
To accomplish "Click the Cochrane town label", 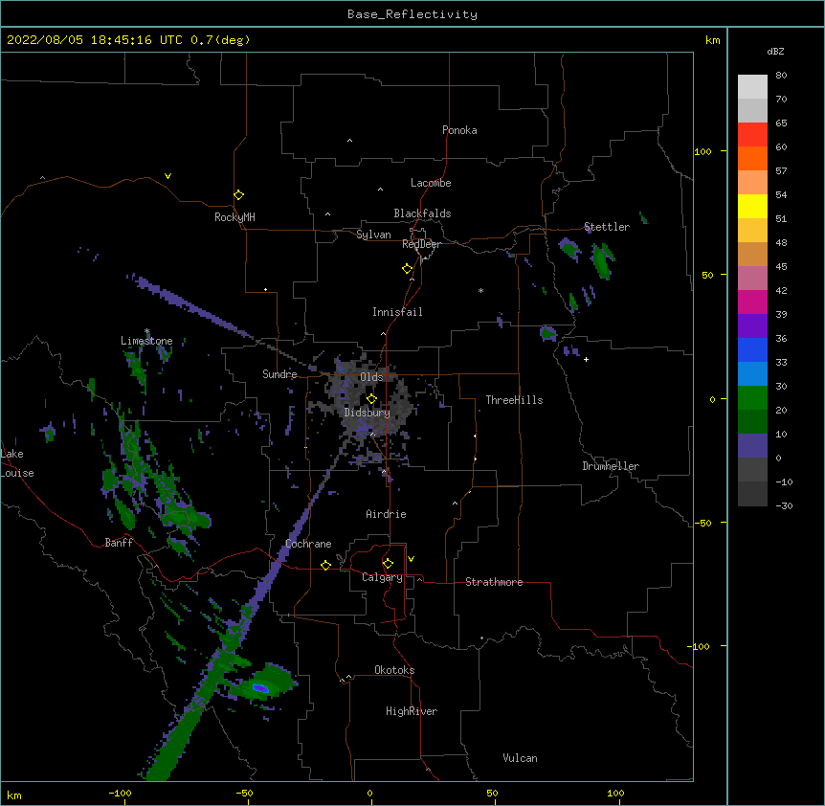I will [x=308, y=544].
